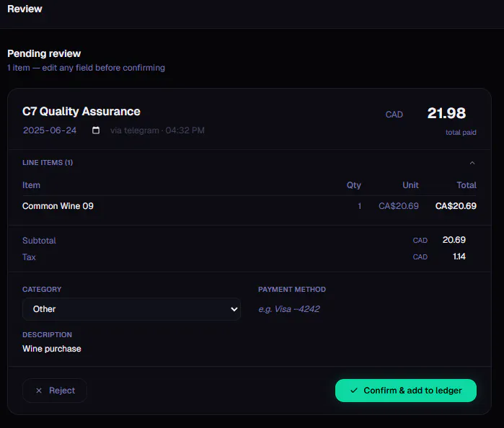Click the Qty column header
Image resolution: width=504 pixels, height=428 pixels.
[354, 185]
